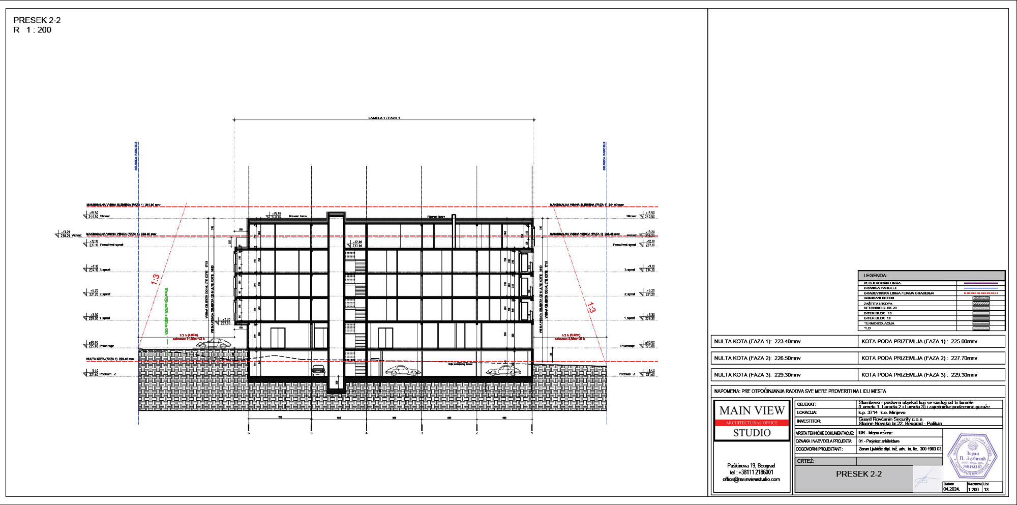Click the ARMIRANI BETON hatch sample in the legend
The width and height of the screenshot is (1017, 505).
980,298
